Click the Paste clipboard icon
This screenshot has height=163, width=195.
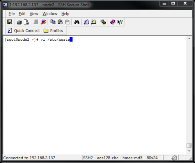[60, 22]
